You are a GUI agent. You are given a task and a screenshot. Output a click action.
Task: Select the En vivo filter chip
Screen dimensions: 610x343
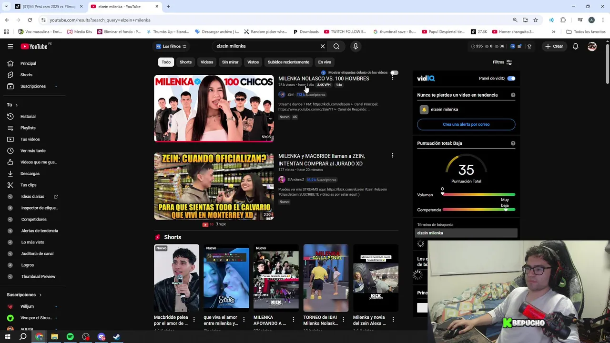[325, 62]
